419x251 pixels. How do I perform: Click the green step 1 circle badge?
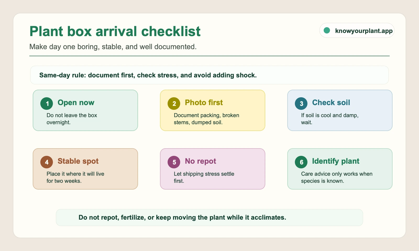47,104
